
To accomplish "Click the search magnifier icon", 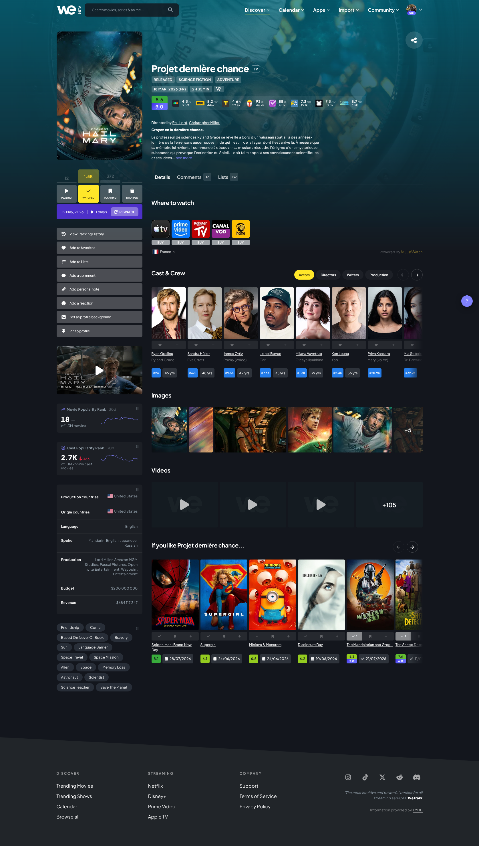I will coord(170,10).
